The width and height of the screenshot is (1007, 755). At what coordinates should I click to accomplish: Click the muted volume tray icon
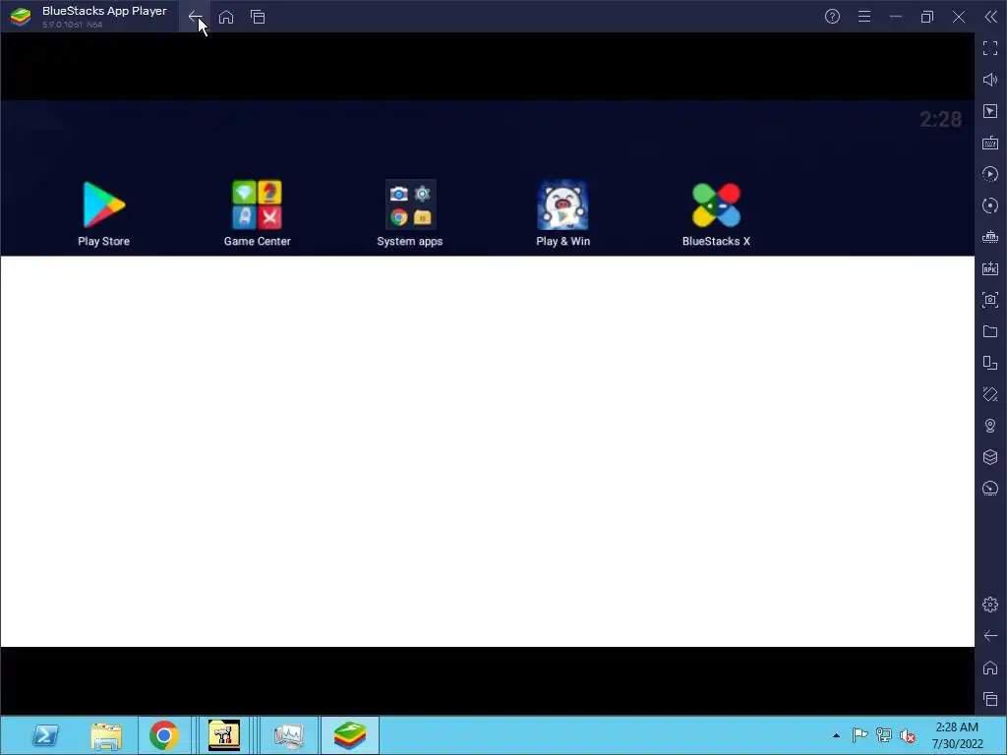point(908,735)
